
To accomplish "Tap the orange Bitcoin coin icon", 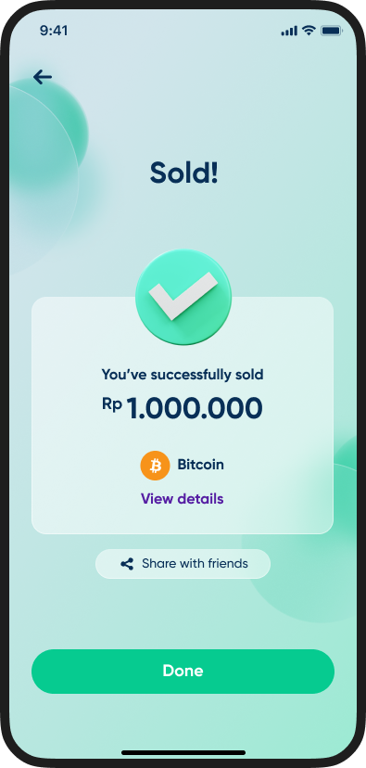I will (x=155, y=466).
